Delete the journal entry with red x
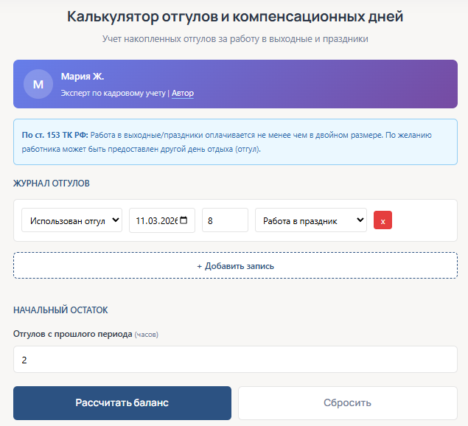The height and width of the screenshot is (426, 468). click(x=383, y=220)
